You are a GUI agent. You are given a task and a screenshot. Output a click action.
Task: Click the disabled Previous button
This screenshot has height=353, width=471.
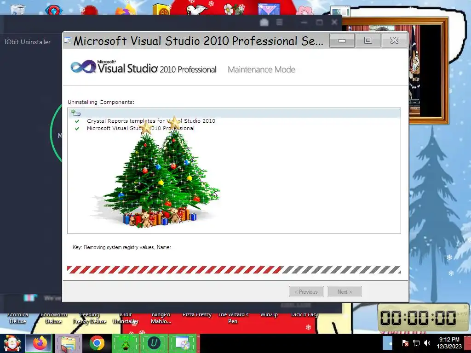pyautogui.click(x=306, y=292)
